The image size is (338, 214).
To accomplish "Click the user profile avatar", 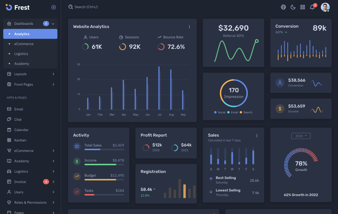I will coord(325,7).
